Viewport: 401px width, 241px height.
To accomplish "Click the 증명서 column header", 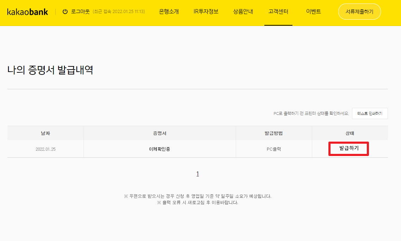I will (160, 133).
